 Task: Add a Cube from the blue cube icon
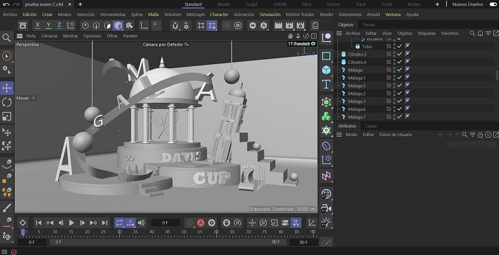tap(326, 70)
